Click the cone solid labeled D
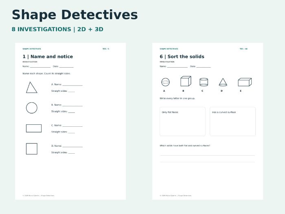This screenshot has height=214, width=285. [223, 82]
